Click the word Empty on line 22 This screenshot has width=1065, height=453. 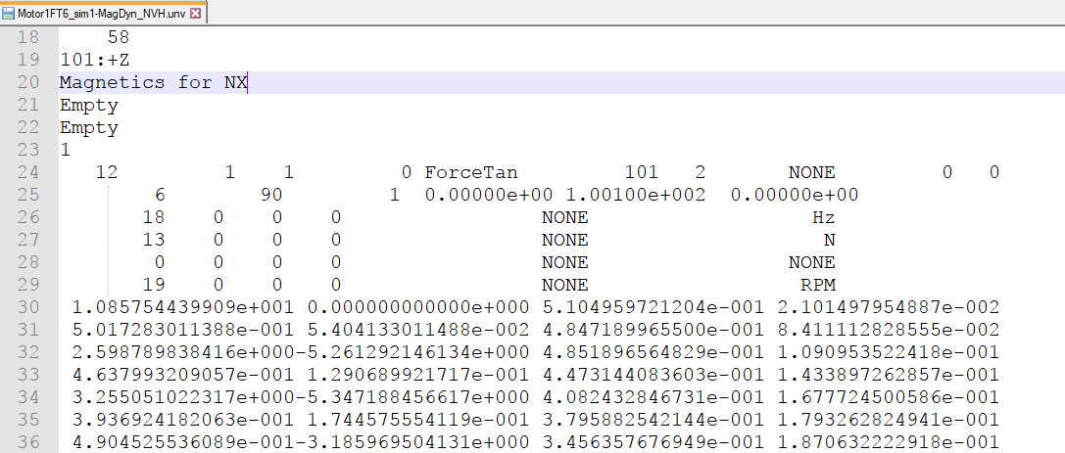(x=89, y=128)
